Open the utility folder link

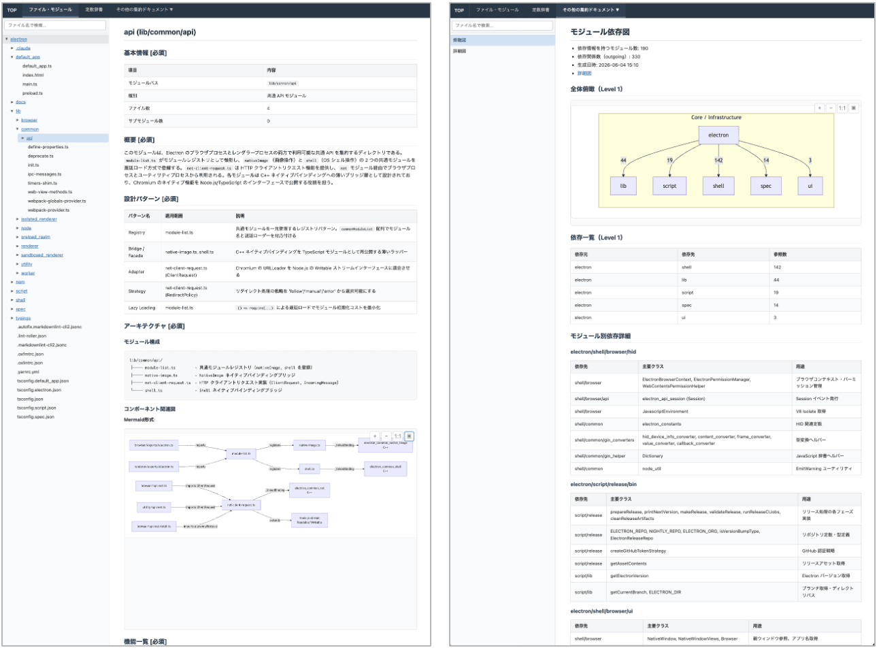(27, 264)
